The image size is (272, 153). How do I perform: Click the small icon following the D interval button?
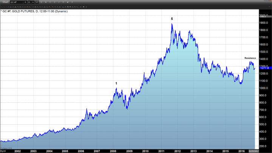coord(33,2)
